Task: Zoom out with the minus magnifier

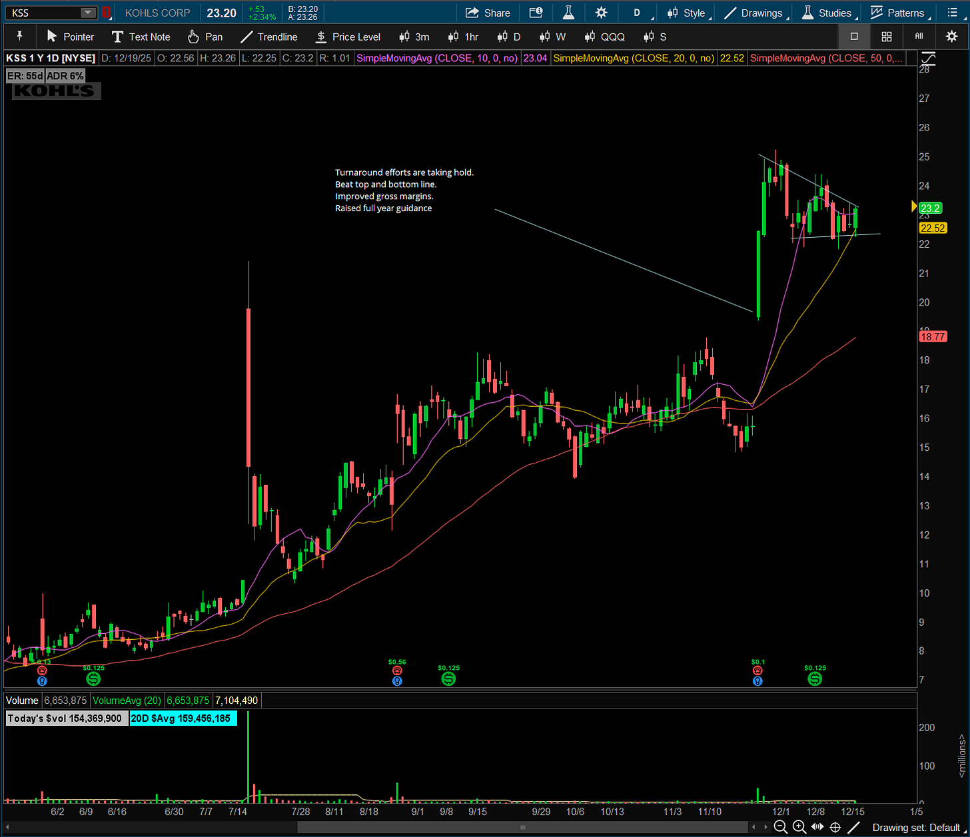Action: tap(781, 828)
